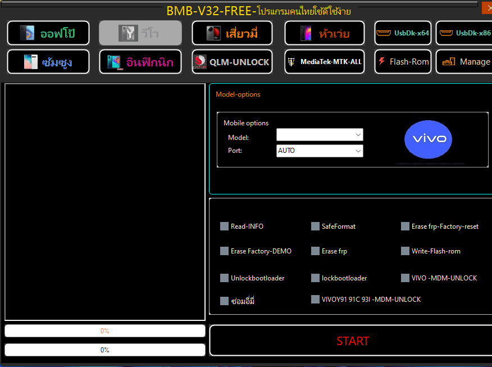Image resolution: width=492 pixels, height=367 pixels.
Task: Open the Model dropdown
Action: tap(359, 135)
